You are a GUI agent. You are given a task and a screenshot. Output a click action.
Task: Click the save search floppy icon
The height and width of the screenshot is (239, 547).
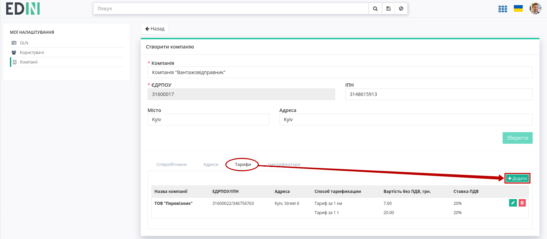pos(388,9)
